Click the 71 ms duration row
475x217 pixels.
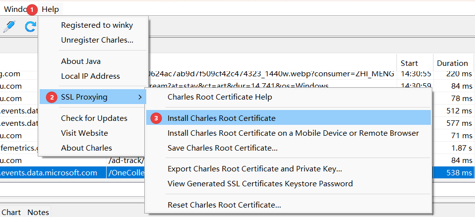point(462,136)
